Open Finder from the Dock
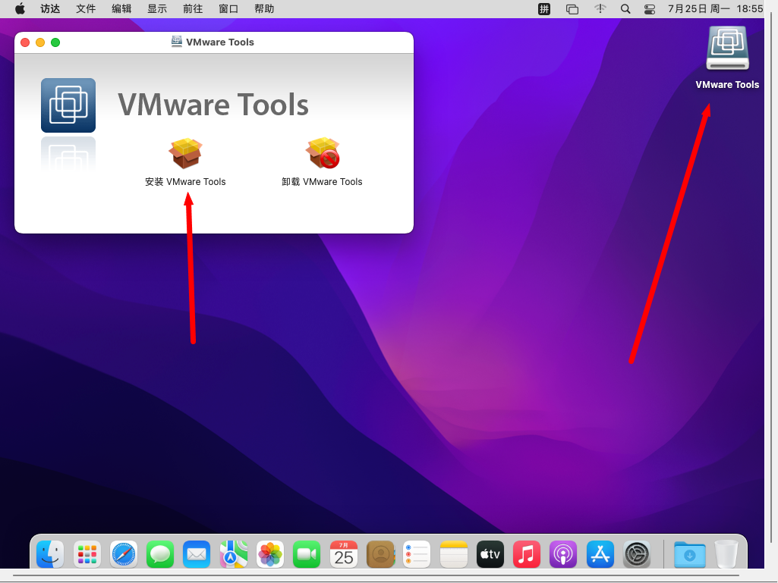This screenshot has height=583, width=778. (x=50, y=554)
